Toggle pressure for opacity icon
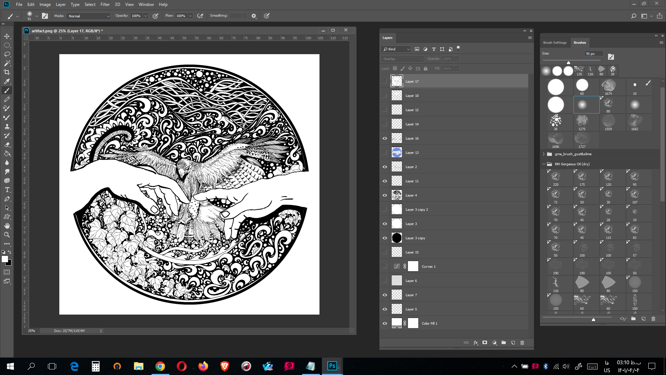666x375 pixels. pyautogui.click(x=155, y=16)
